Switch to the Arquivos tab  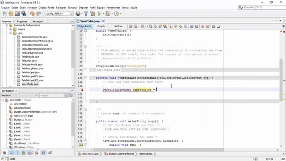click(x=22, y=21)
